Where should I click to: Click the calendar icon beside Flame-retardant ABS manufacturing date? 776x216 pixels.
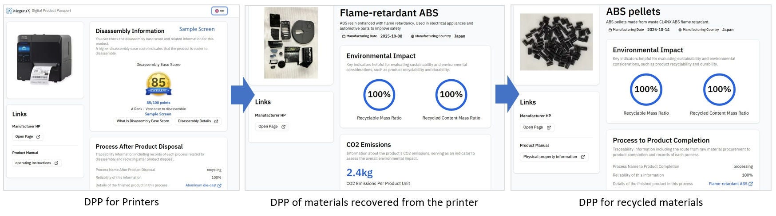pos(344,36)
